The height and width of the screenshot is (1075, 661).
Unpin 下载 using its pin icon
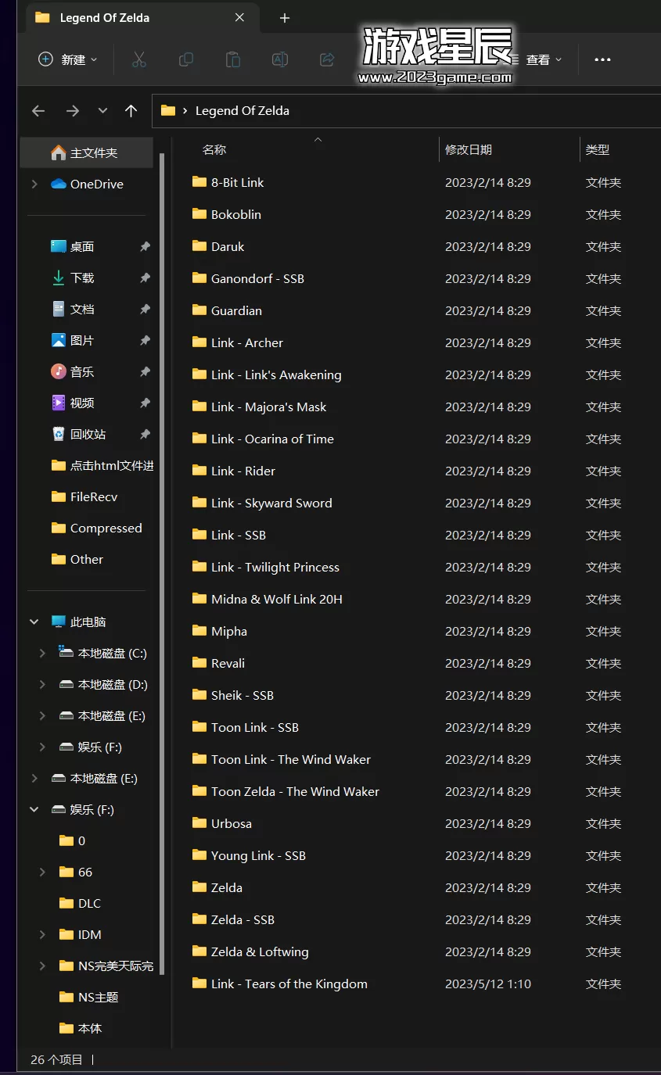(x=145, y=278)
